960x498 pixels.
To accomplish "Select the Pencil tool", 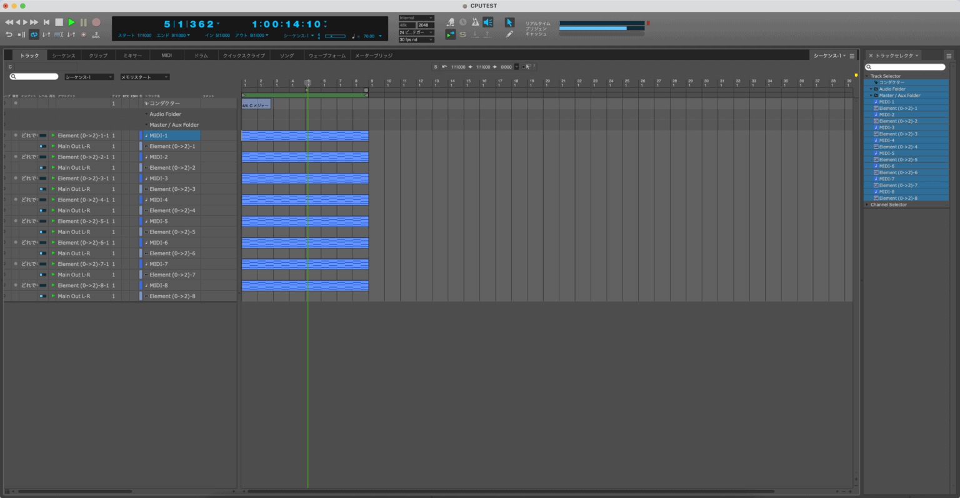I will [x=509, y=34].
